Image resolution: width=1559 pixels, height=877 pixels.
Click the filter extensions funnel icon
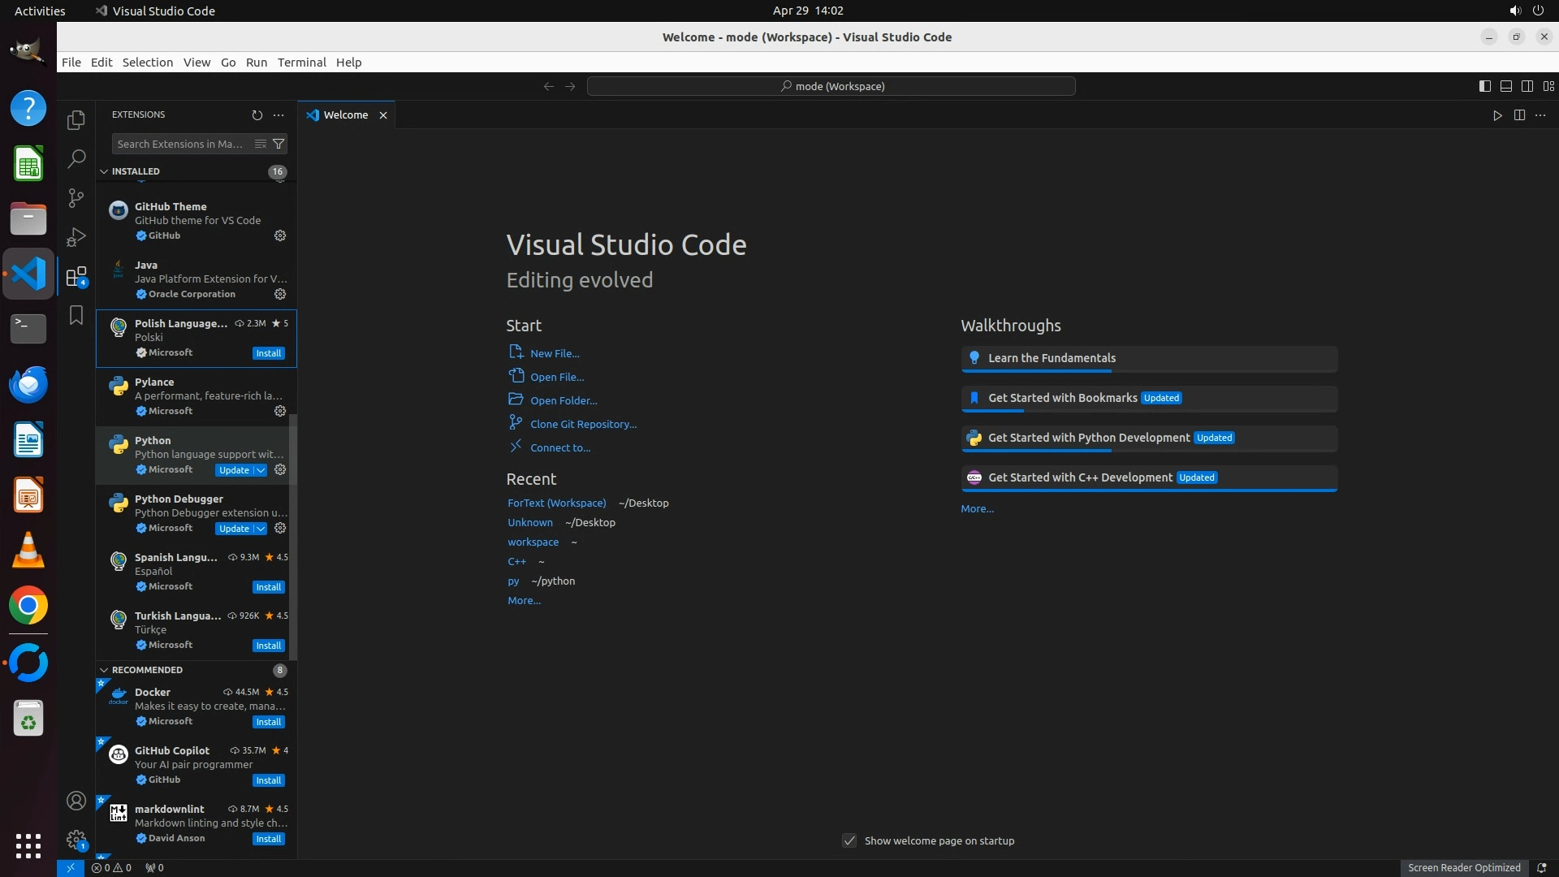click(x=279, y=144)
